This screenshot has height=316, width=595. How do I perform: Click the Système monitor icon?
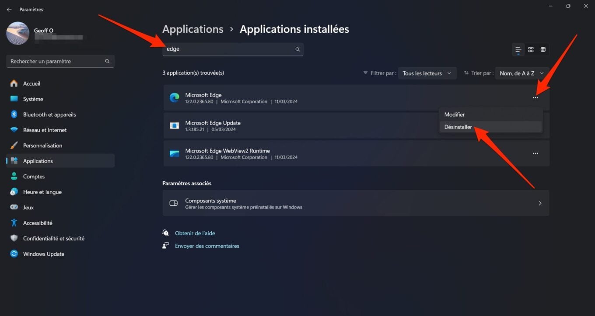tap(14, 99)
